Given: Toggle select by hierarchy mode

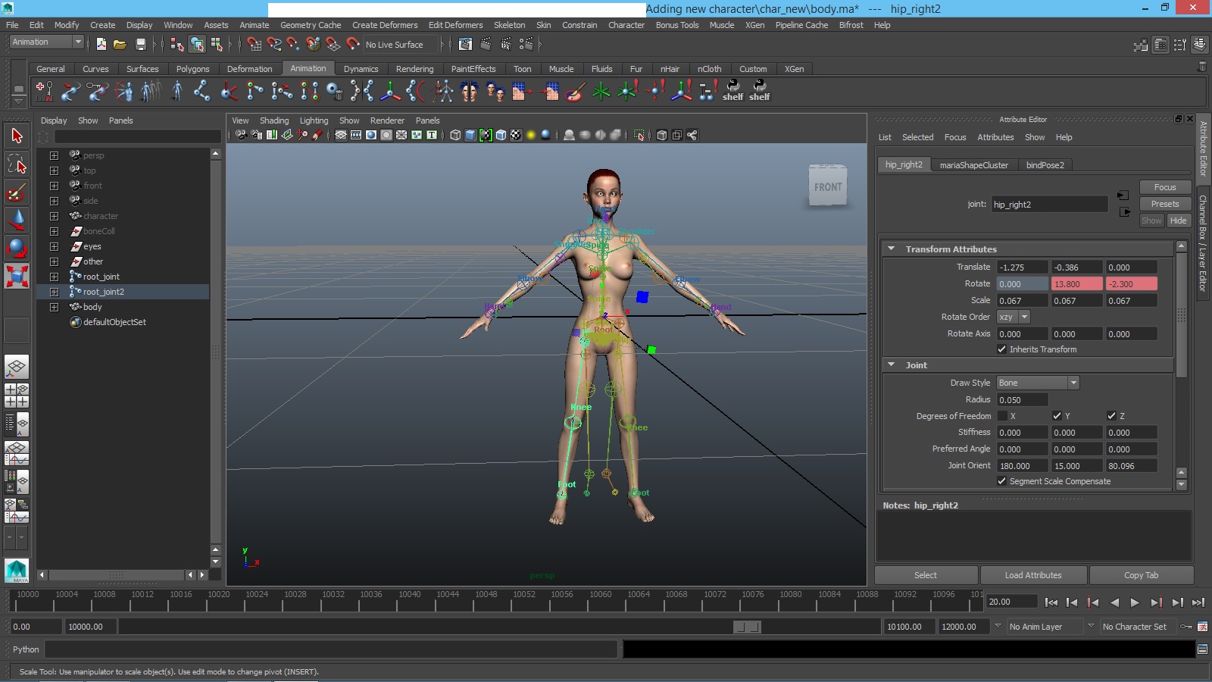Looking at the screenshot, I should [x=177, y=44].
